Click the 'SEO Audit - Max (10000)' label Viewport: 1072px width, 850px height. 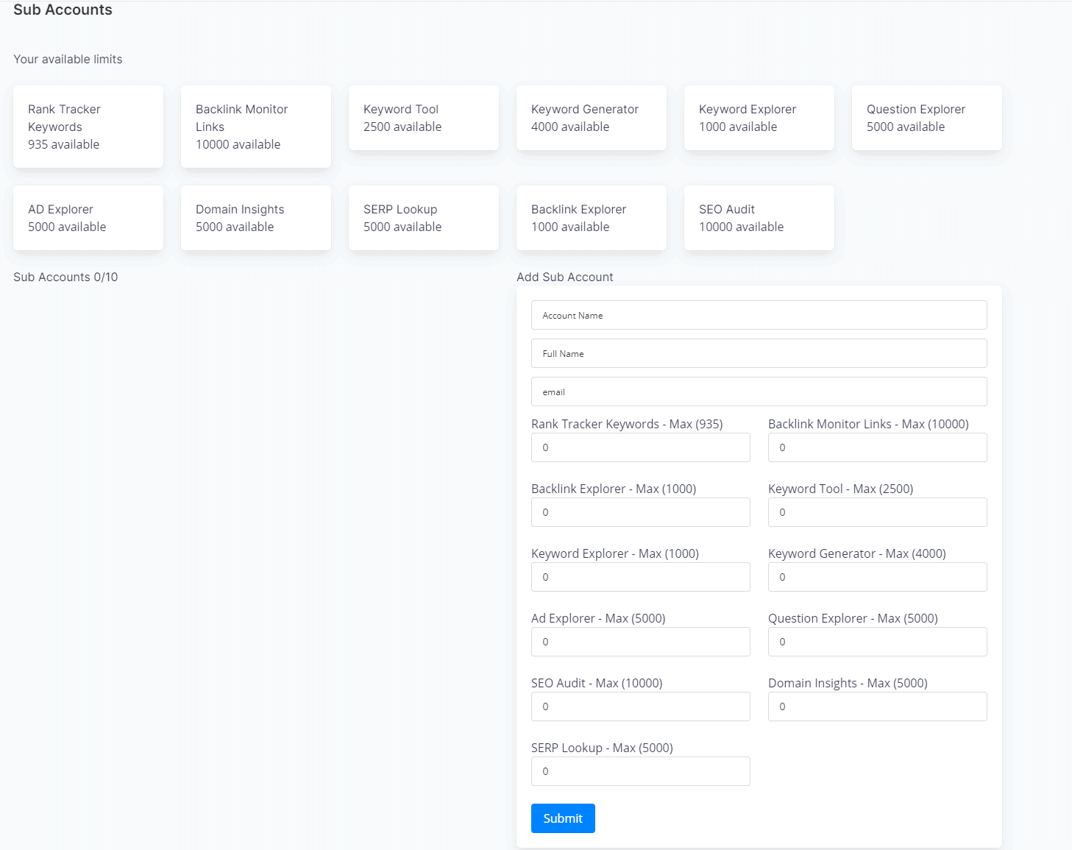(597, 683)
